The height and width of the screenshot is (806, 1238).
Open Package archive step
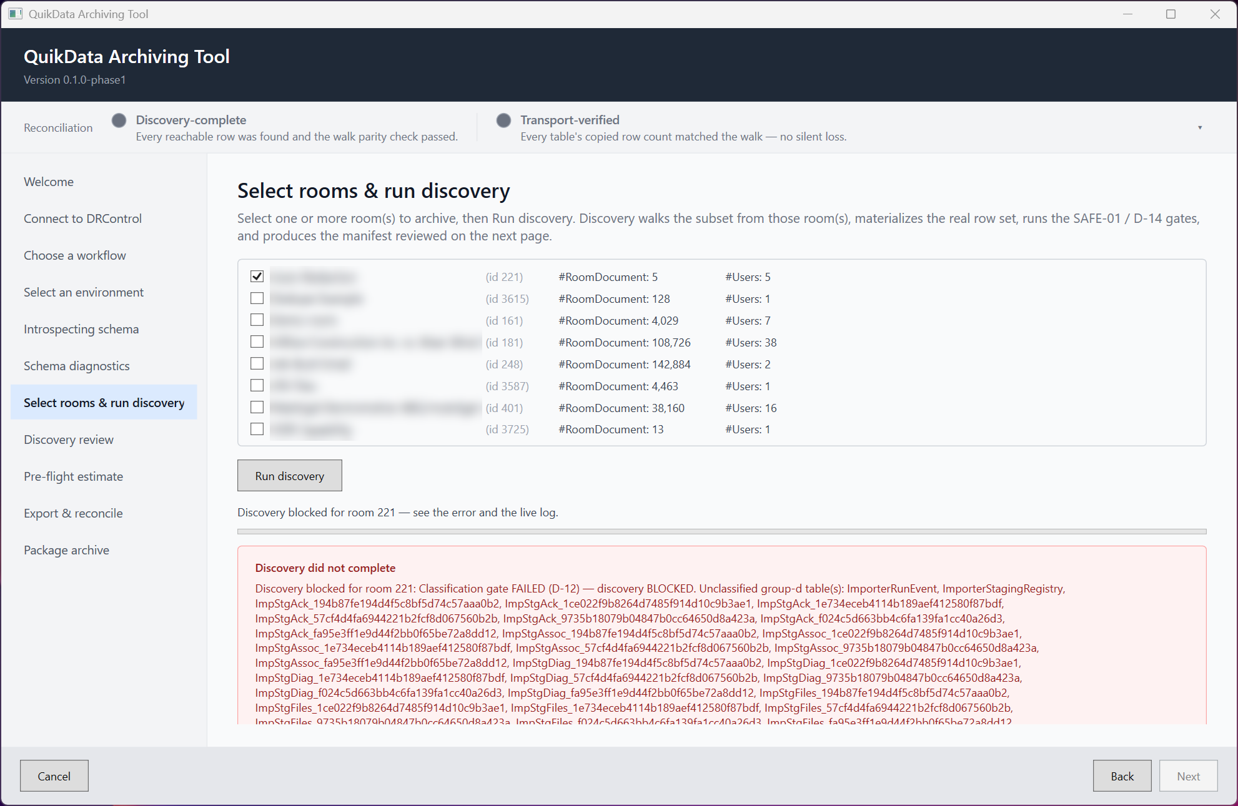click(x=104, y=550)
